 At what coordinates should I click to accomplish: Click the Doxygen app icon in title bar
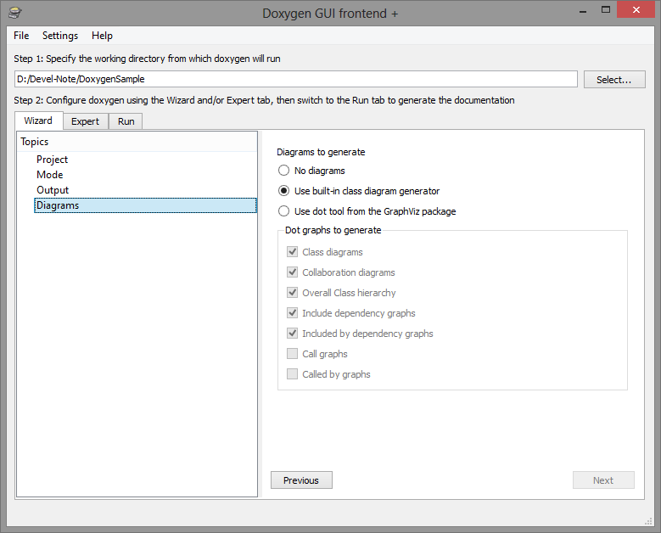[x=15, y=13]
